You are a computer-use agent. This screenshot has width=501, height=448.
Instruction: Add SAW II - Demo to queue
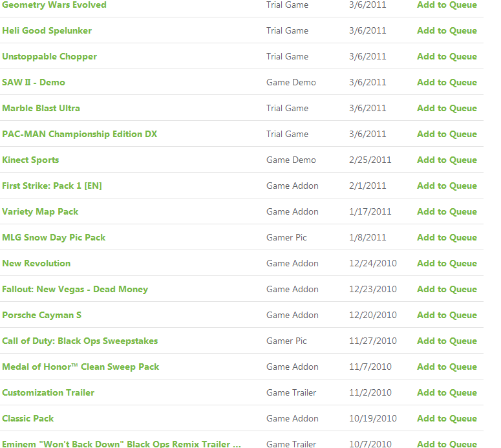point(447,83)
